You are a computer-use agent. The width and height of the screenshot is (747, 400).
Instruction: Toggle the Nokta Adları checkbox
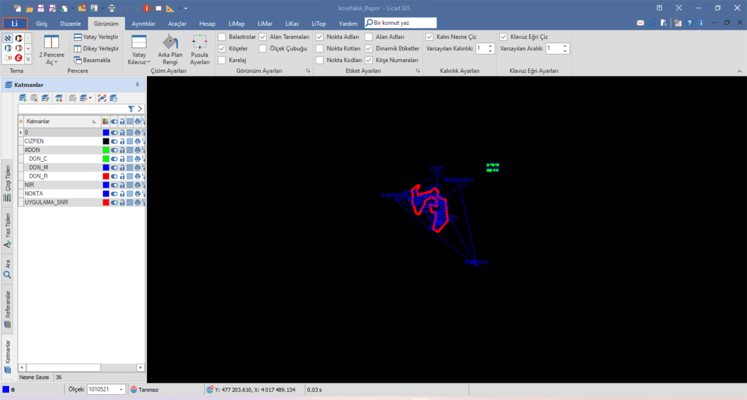click(x=320, y=37)
